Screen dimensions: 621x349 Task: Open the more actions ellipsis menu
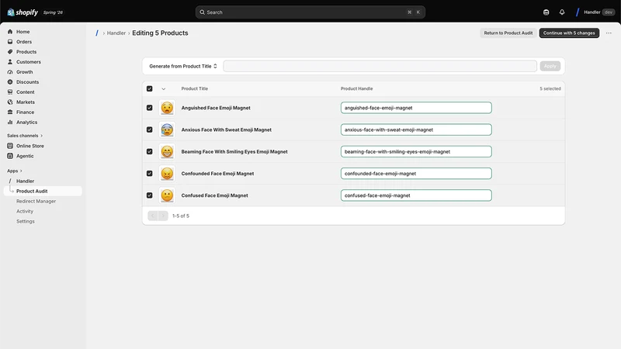(x=609, y=33)
